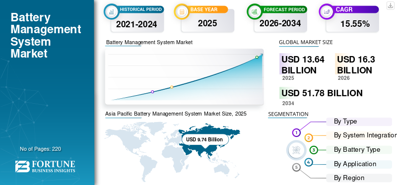Click the purple CAGR growth icon

coord(327,11)
